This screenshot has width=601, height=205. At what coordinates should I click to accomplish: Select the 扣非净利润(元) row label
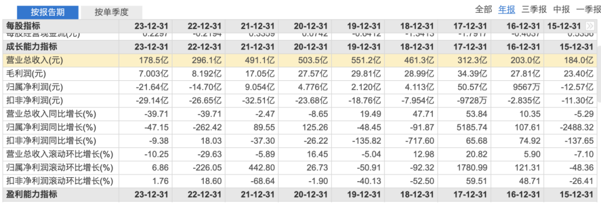pos(35,101)
